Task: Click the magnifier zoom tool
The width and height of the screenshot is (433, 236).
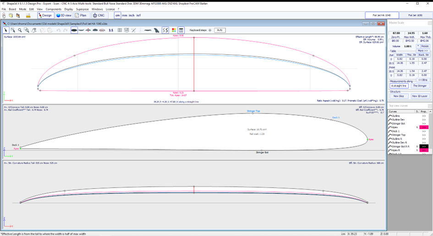Action: point(20,30)
